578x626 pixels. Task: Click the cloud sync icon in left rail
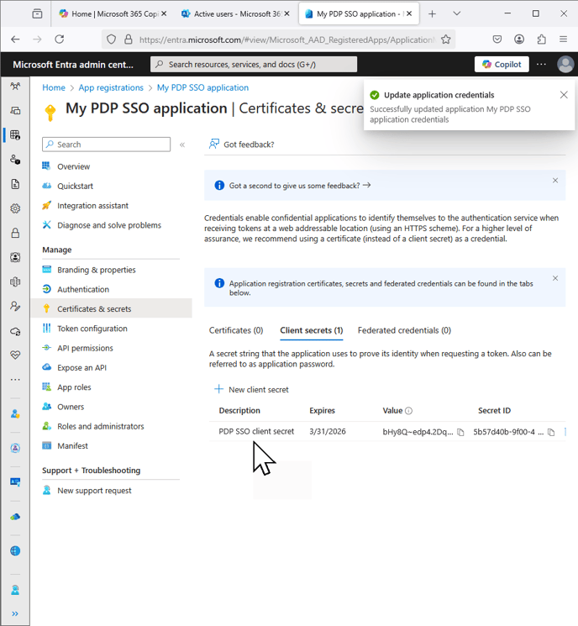point(15,331)
